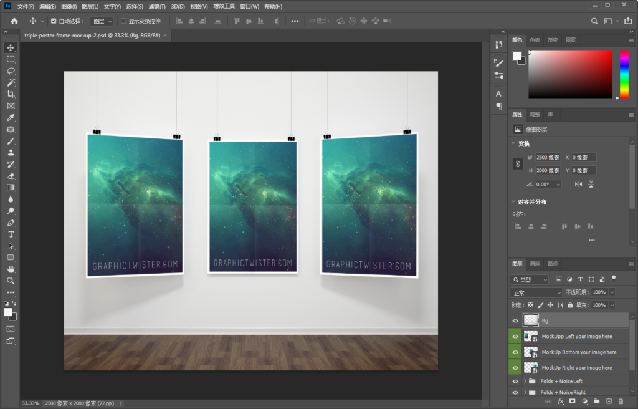Select the Hand tool
638x409 pixels.
pyautogui.click(x=11, y=269)
